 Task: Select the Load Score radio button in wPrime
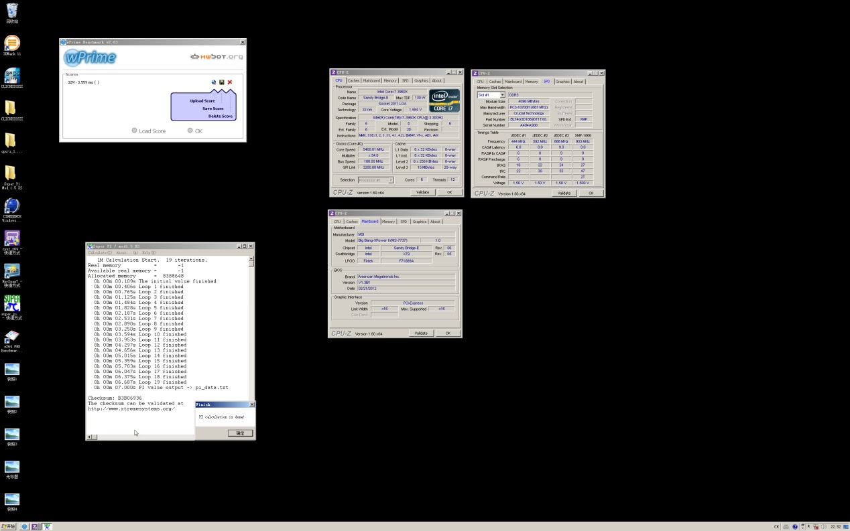(135, 131)
